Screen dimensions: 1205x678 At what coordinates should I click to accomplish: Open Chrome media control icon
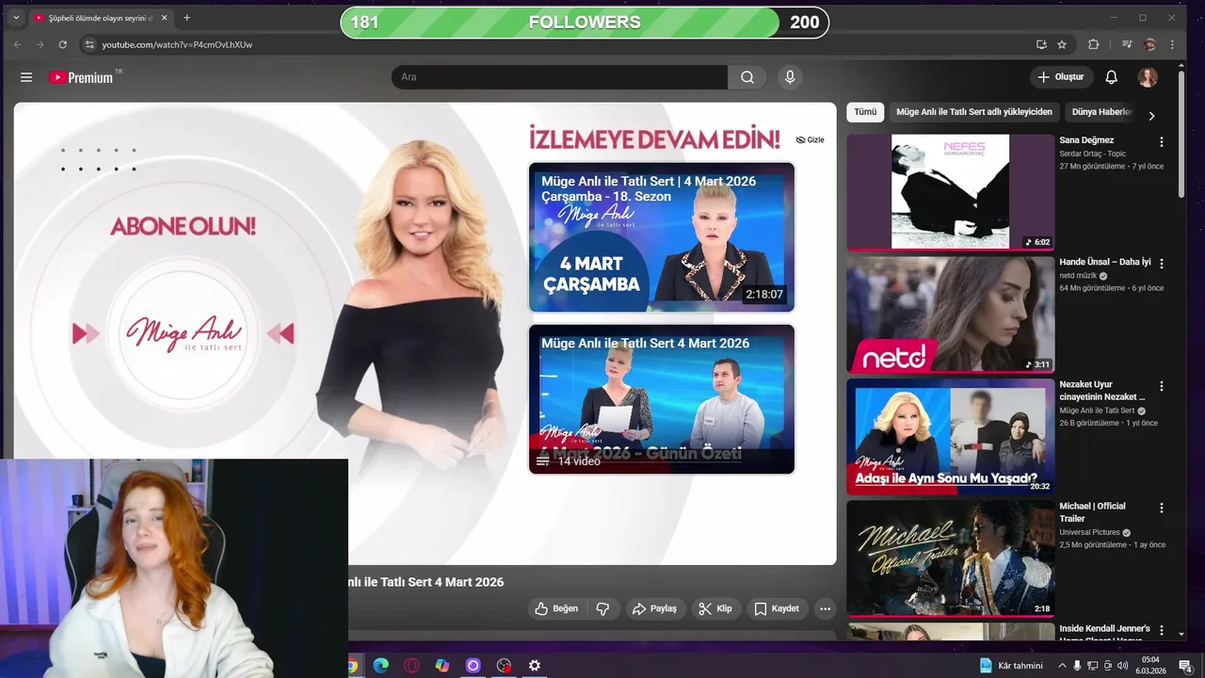click(x=1126, y=44)
